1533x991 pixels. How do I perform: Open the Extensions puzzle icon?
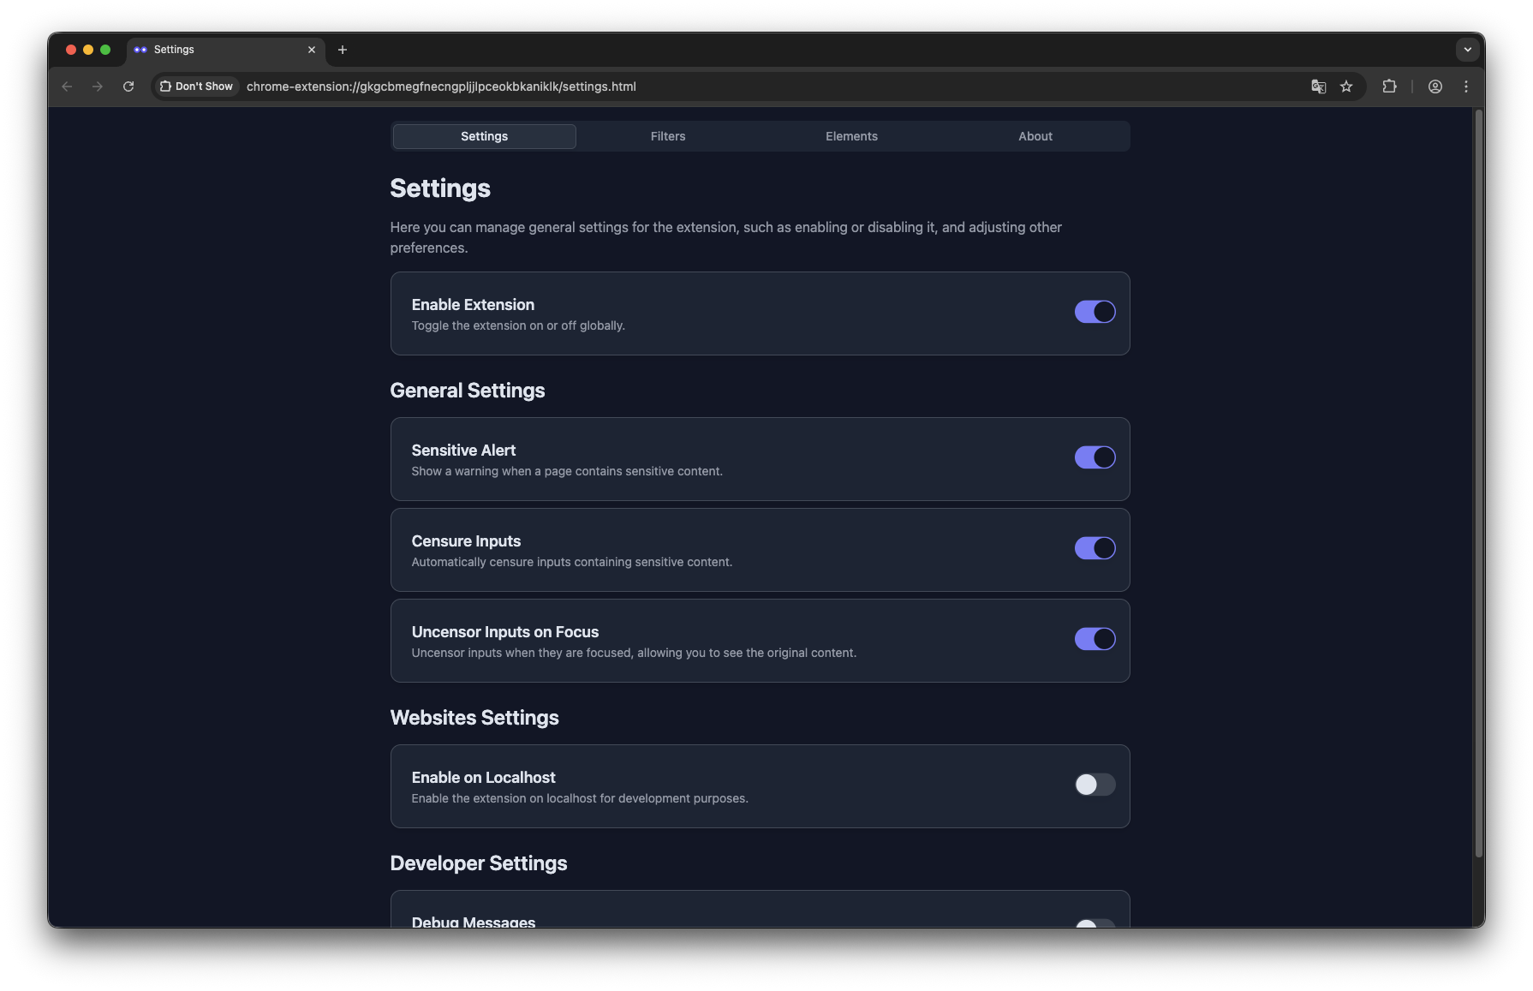[x=1389, y=87]
